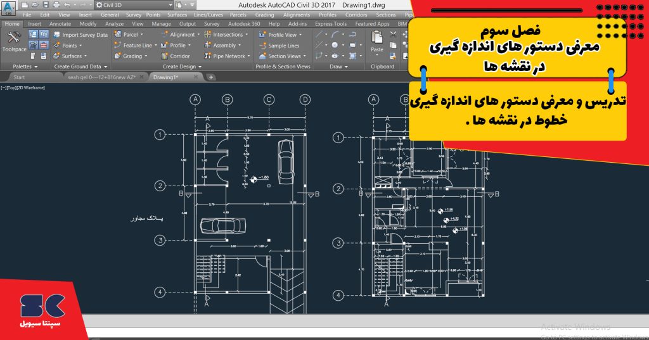The image size is (649, 340).
Task: Click the Copy icon in Clipboard panel
Action: (393, 45)
